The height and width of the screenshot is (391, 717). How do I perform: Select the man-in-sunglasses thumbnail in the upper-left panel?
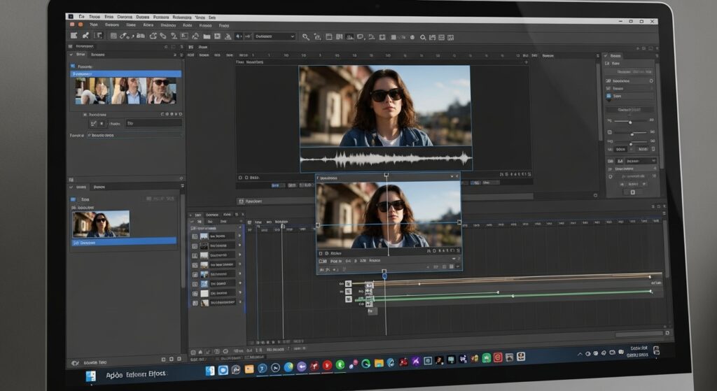coord(162,90)
